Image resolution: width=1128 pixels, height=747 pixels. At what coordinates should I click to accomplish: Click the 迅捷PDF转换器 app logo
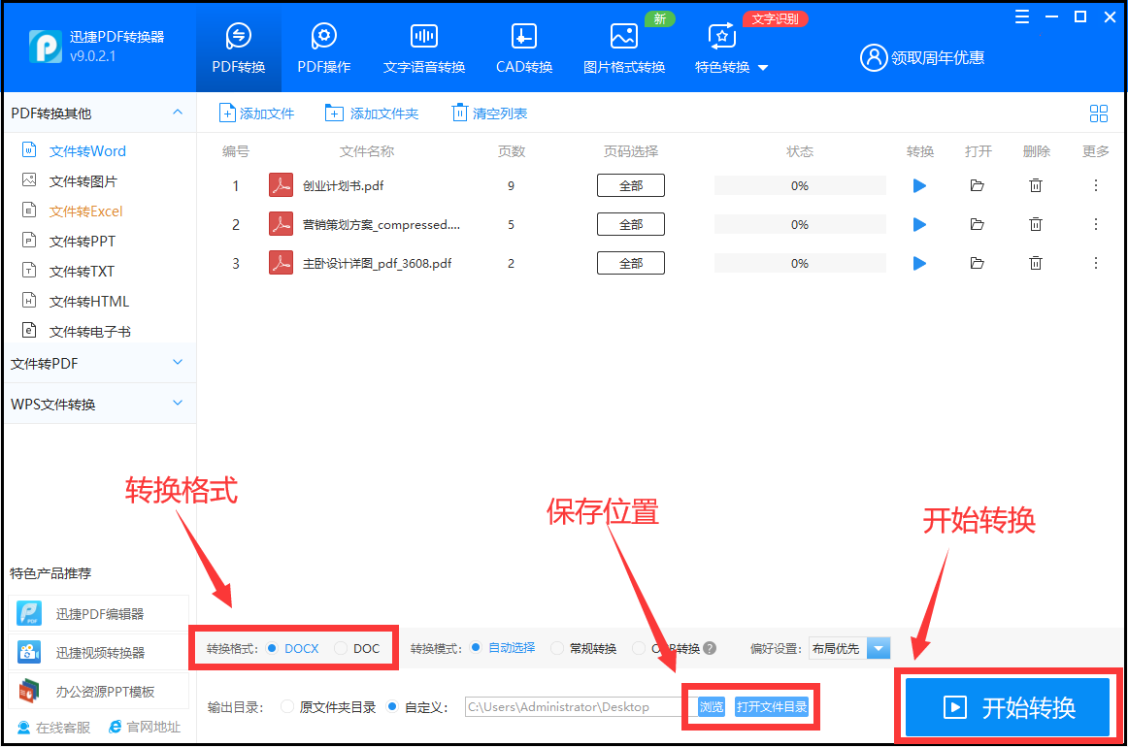[46, 47]
